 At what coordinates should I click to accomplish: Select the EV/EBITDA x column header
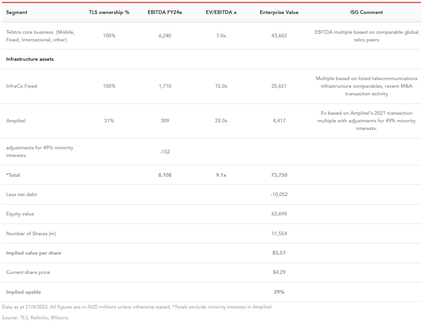pos(221,12)
